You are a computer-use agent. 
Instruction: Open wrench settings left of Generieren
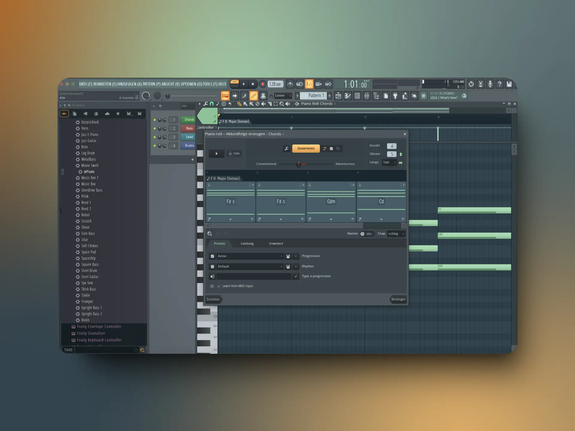tap(287, 149)
